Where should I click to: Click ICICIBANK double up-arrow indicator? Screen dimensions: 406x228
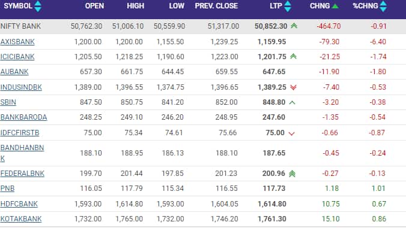pyautogui.click(x=293, y=56)
